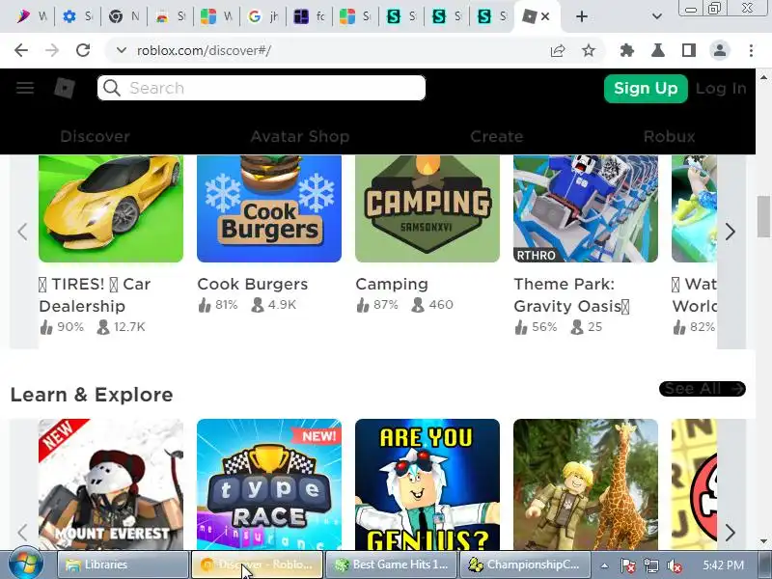Screen dimensions: 772x579
Task: Open the Type Race game thumbnail
Action: [269, 484]
